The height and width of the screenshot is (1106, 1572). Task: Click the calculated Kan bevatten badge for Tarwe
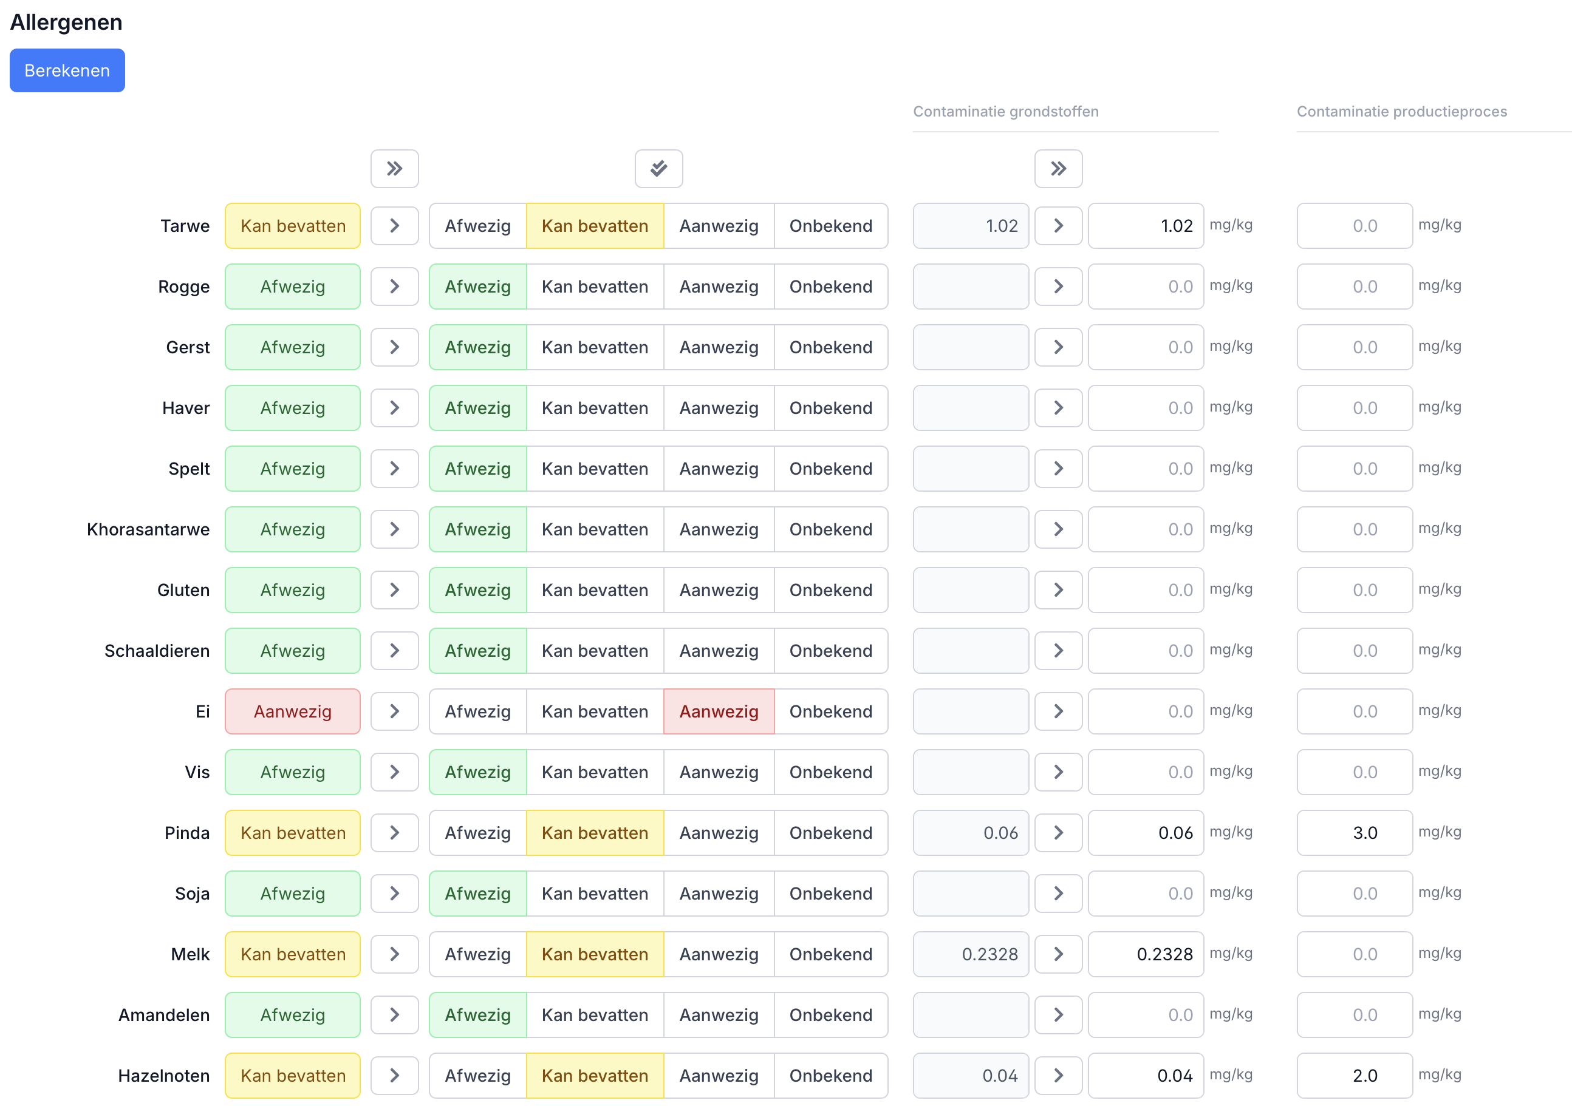point(292,226)
